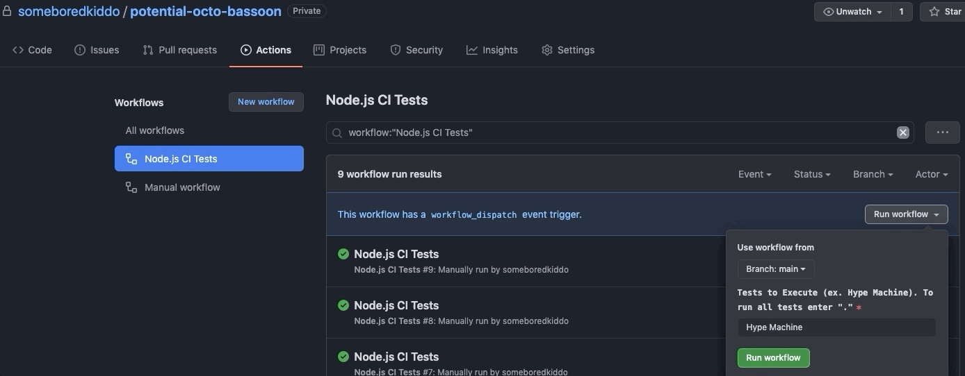Expand the Event filter dropdown
The height and width of the screenshot is (376, 965).
pos(754,174)
